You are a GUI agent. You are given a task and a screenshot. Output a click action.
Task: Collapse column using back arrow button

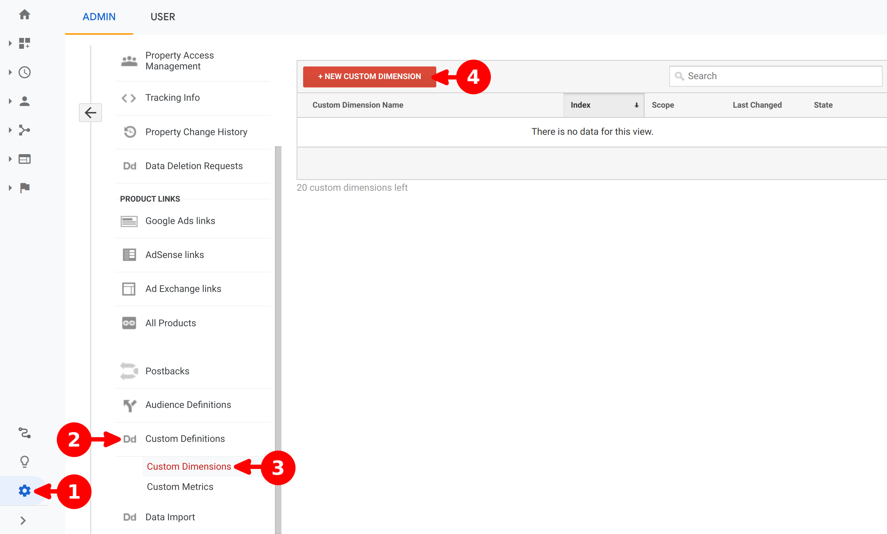(90, 113)
